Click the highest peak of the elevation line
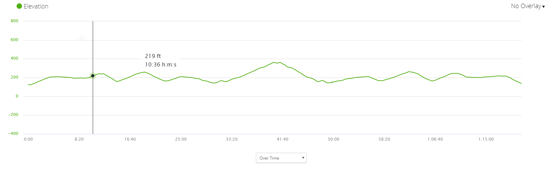The image size is (553, 172). 274,62
